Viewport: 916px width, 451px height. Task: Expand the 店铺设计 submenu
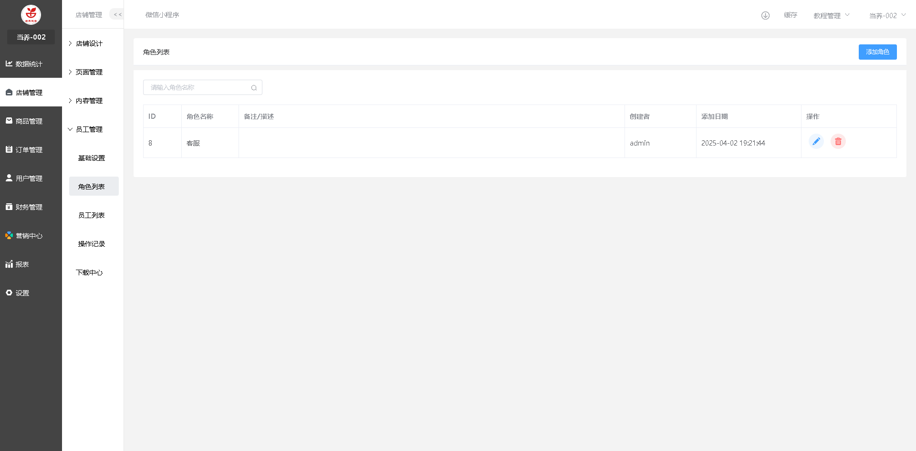point(89,43)
